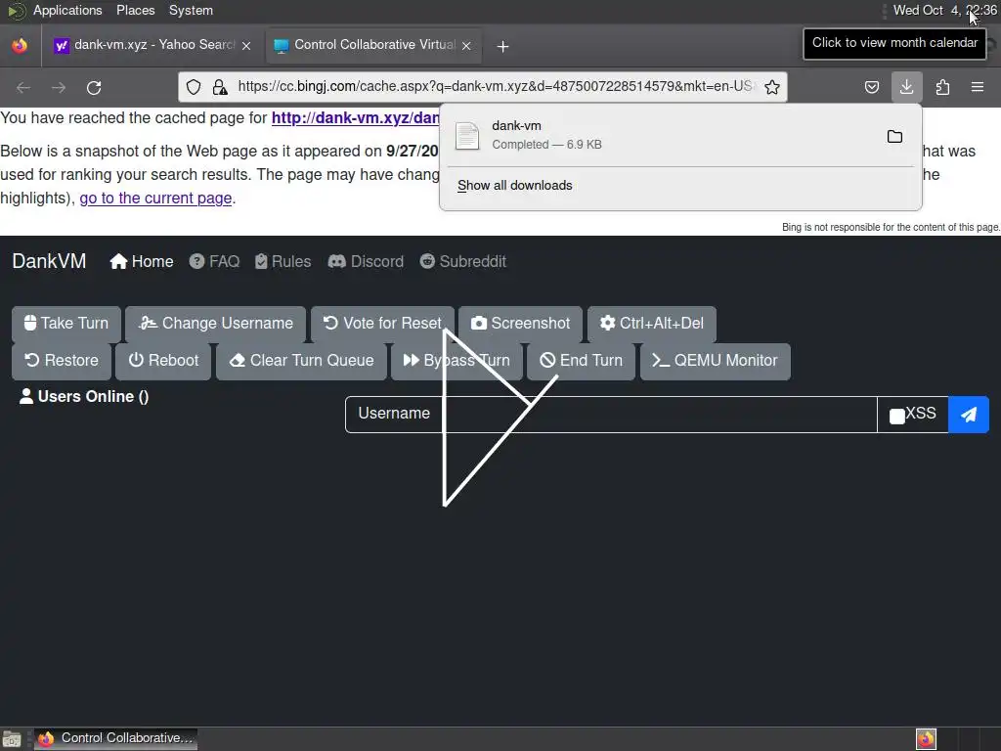Switch to dank-vm.xyz Yahoo Search tab
1001x751 pixels.
pyautogui.click(x=152, y=45)
